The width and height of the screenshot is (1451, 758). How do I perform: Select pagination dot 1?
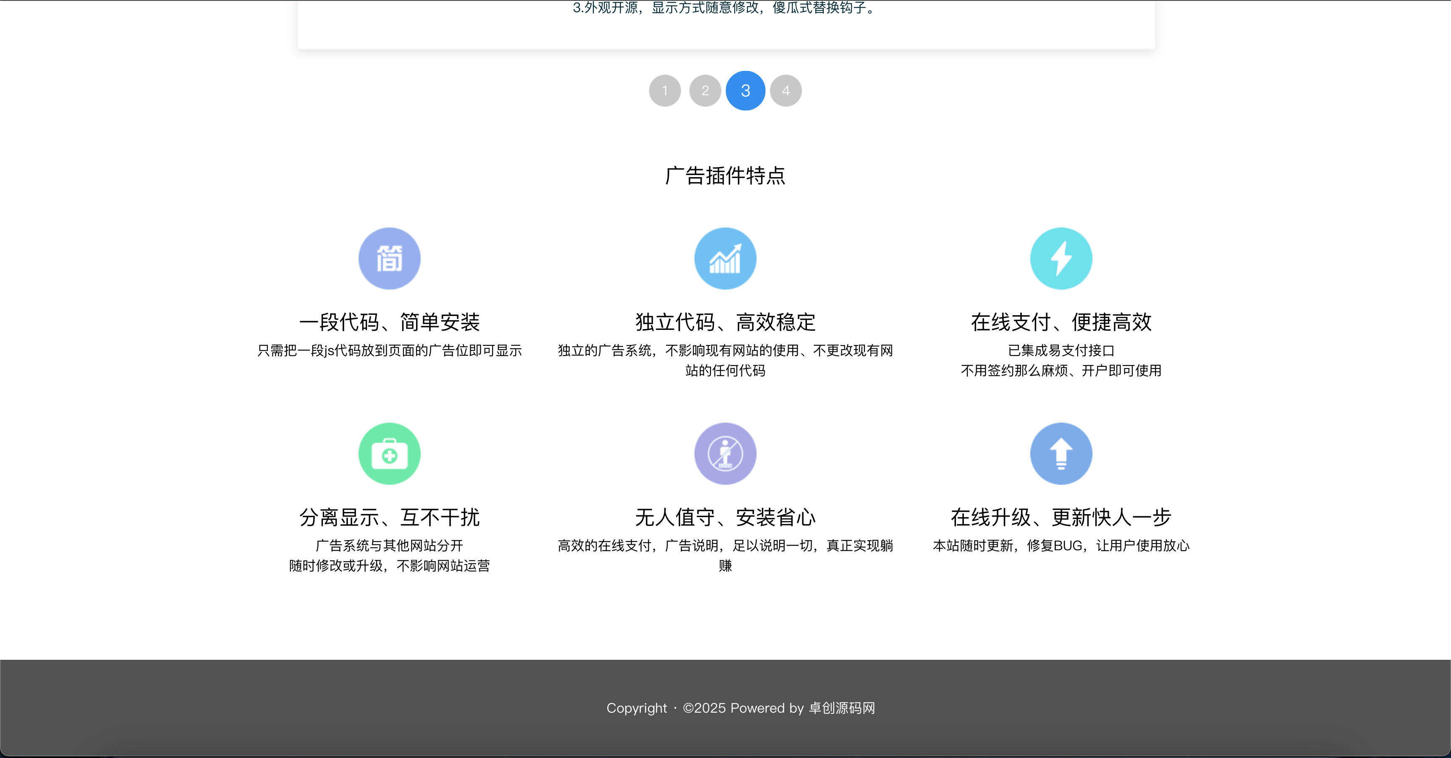coord(665,91)
